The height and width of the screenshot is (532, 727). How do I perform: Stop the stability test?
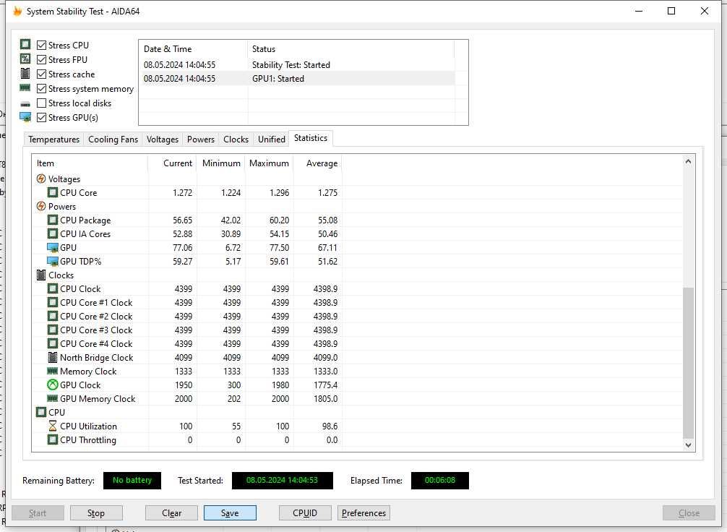click(96, 513)
